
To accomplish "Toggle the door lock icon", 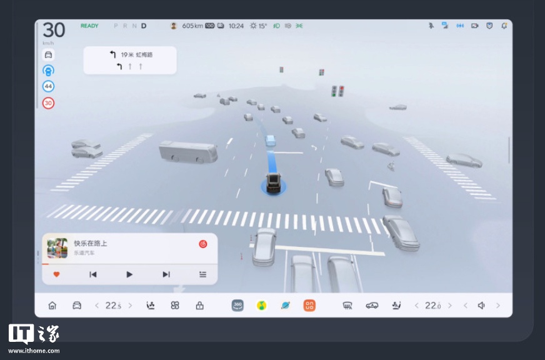I will click(199, 306).
